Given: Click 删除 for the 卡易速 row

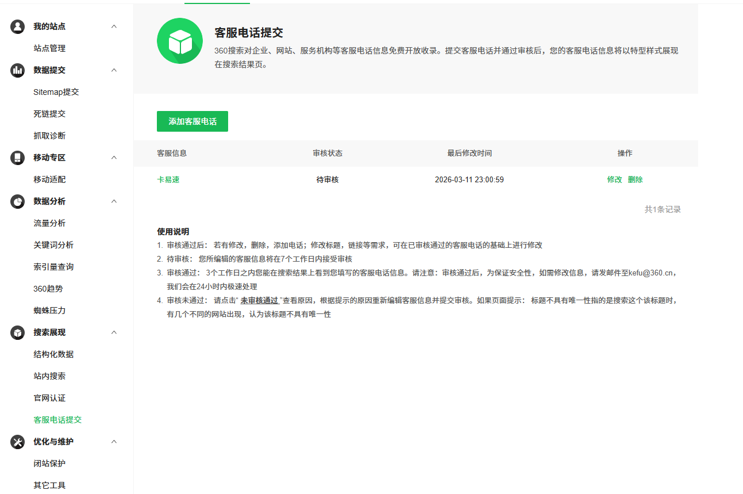Looking at the screenshot, I should click(x=636, y=179).
